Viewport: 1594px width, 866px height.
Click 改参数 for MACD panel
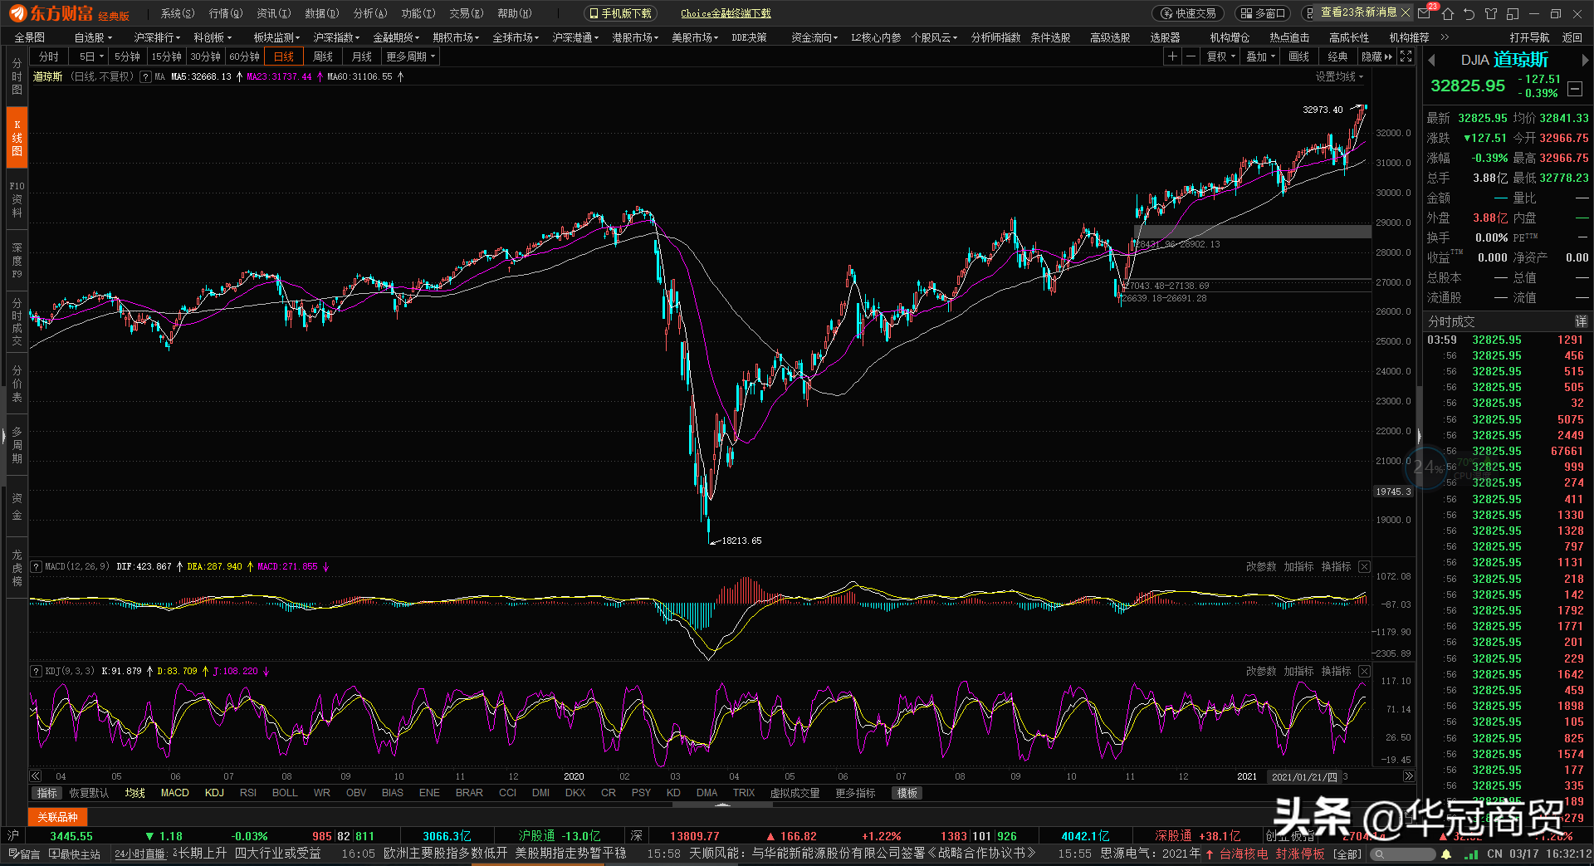[x=1261, y=566]
